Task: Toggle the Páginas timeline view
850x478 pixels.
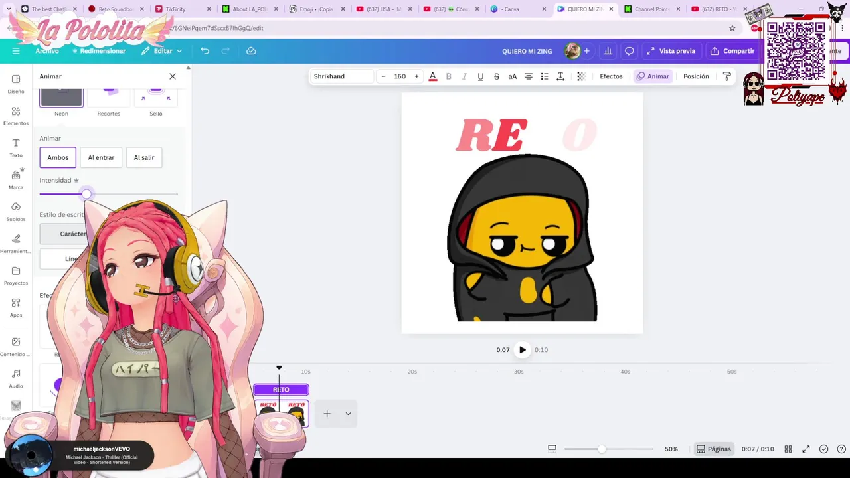Action: pyautogui.click(x=714, y=449)
